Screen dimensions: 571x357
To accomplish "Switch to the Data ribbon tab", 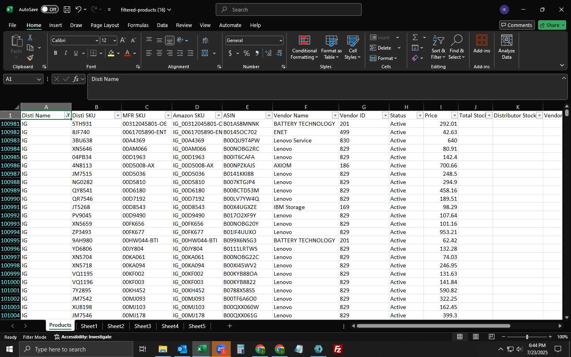I will (162, 25).
